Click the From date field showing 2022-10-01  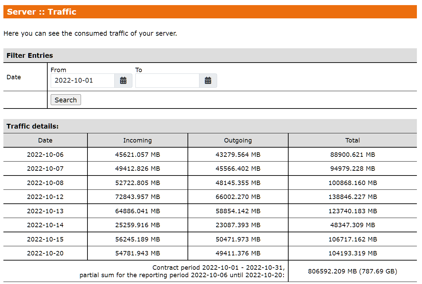click(x=83, y=81)
